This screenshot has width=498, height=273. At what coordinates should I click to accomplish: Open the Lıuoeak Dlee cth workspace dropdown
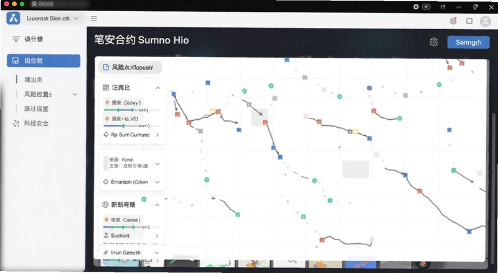click(52, 19)
